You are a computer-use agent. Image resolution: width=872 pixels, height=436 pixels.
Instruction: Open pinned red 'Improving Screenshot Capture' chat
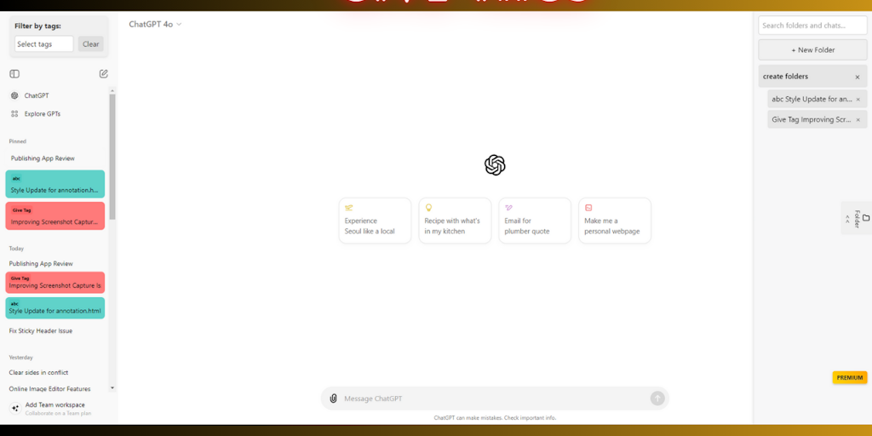pos(55,215)
